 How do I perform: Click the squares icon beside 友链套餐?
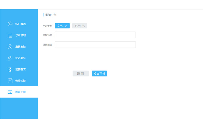point(10,58)
